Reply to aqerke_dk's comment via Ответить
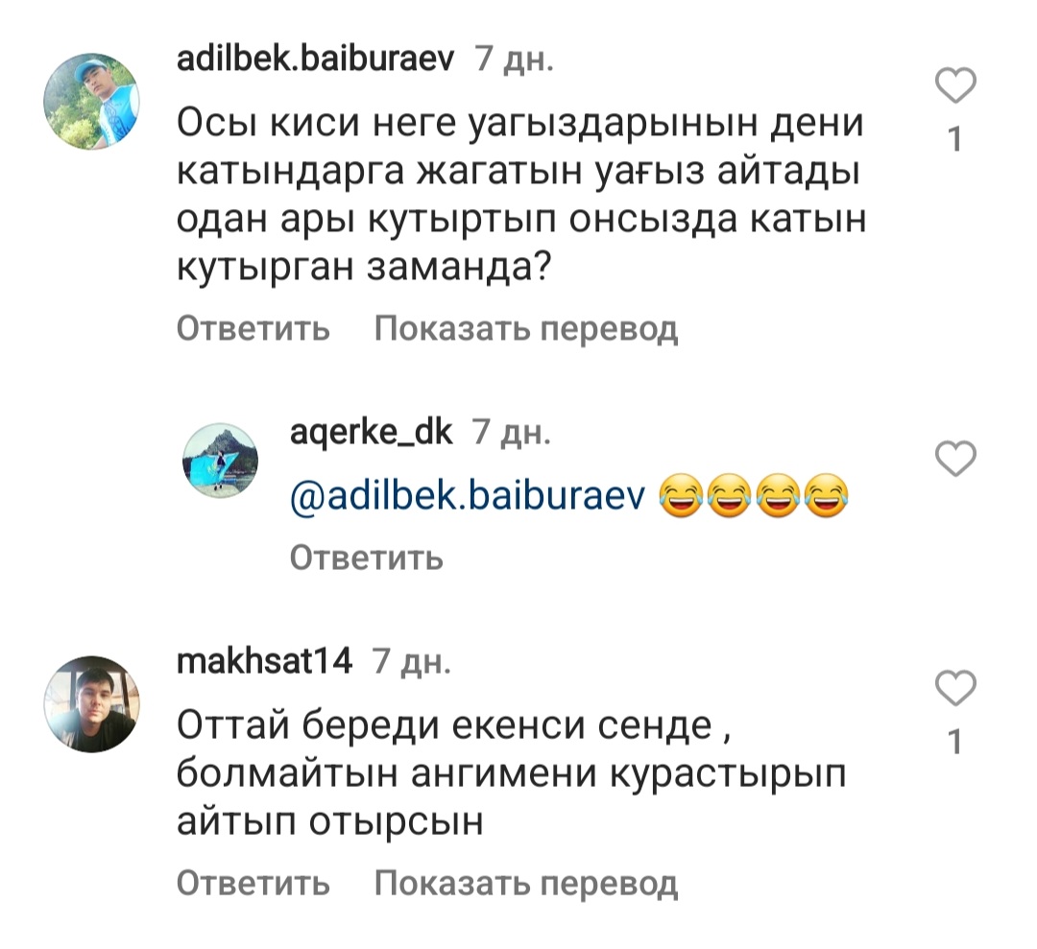 367,558
